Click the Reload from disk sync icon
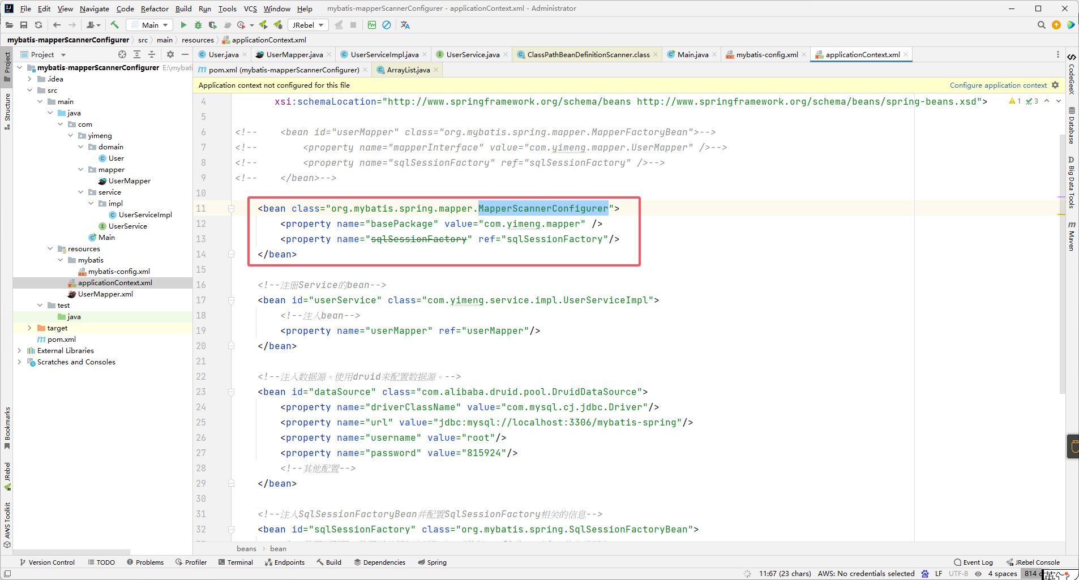 [38, 25]
